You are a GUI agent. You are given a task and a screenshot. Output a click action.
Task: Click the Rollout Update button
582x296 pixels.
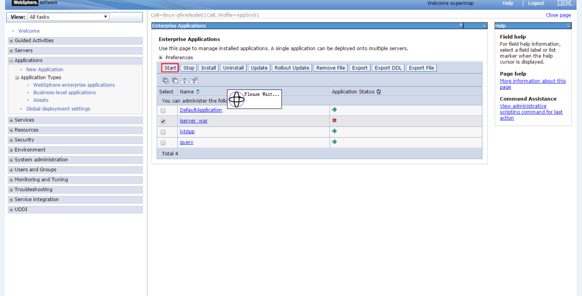click(292, 68)
